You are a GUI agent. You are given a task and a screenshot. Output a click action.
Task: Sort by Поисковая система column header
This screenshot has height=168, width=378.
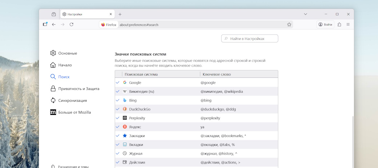(161, 74)
